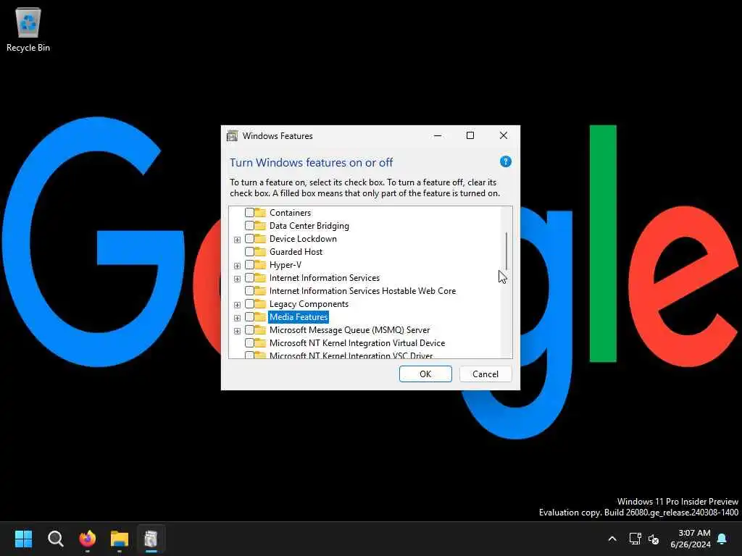Click the Media Features folder icon

[260, 317]
